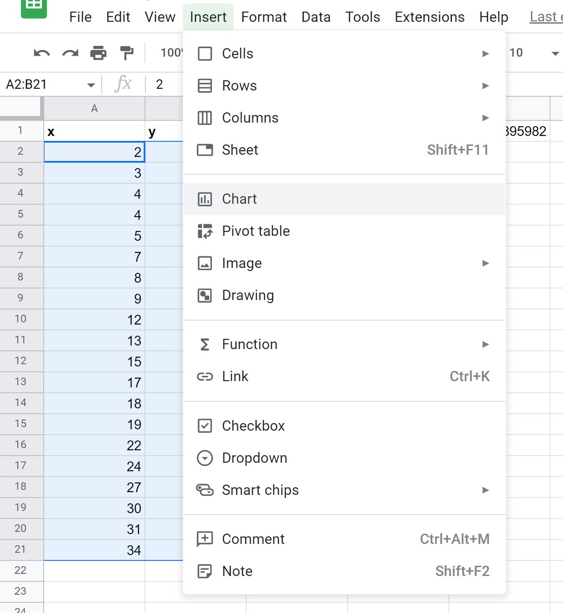Expand the Rows submenu arrow
This screenshot has height=613, width=563.
pyautogui.click(x=486, y=86)
